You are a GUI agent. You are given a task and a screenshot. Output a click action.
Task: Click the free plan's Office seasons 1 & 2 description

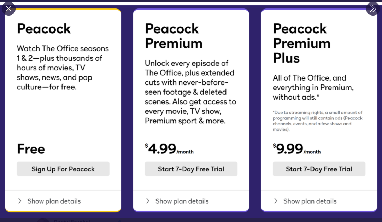[63, 68]
